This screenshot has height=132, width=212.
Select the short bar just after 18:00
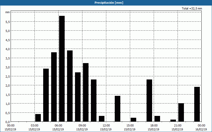pyautogui.click(x=157, y=119)
